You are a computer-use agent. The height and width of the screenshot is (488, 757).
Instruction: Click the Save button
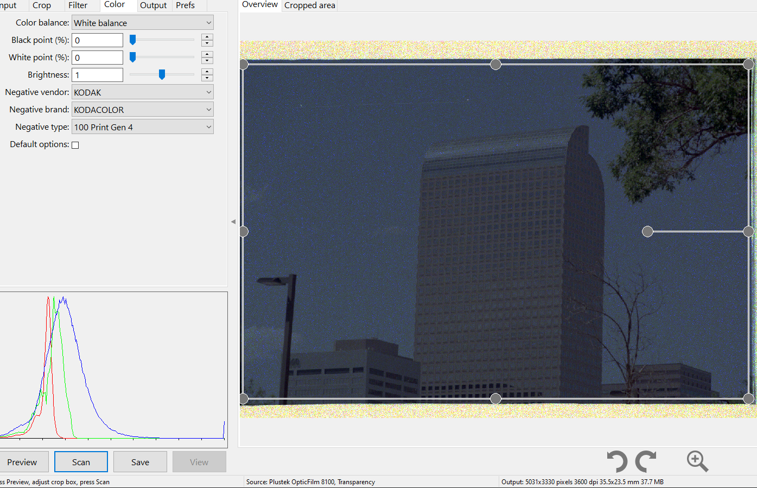(140, 462)
